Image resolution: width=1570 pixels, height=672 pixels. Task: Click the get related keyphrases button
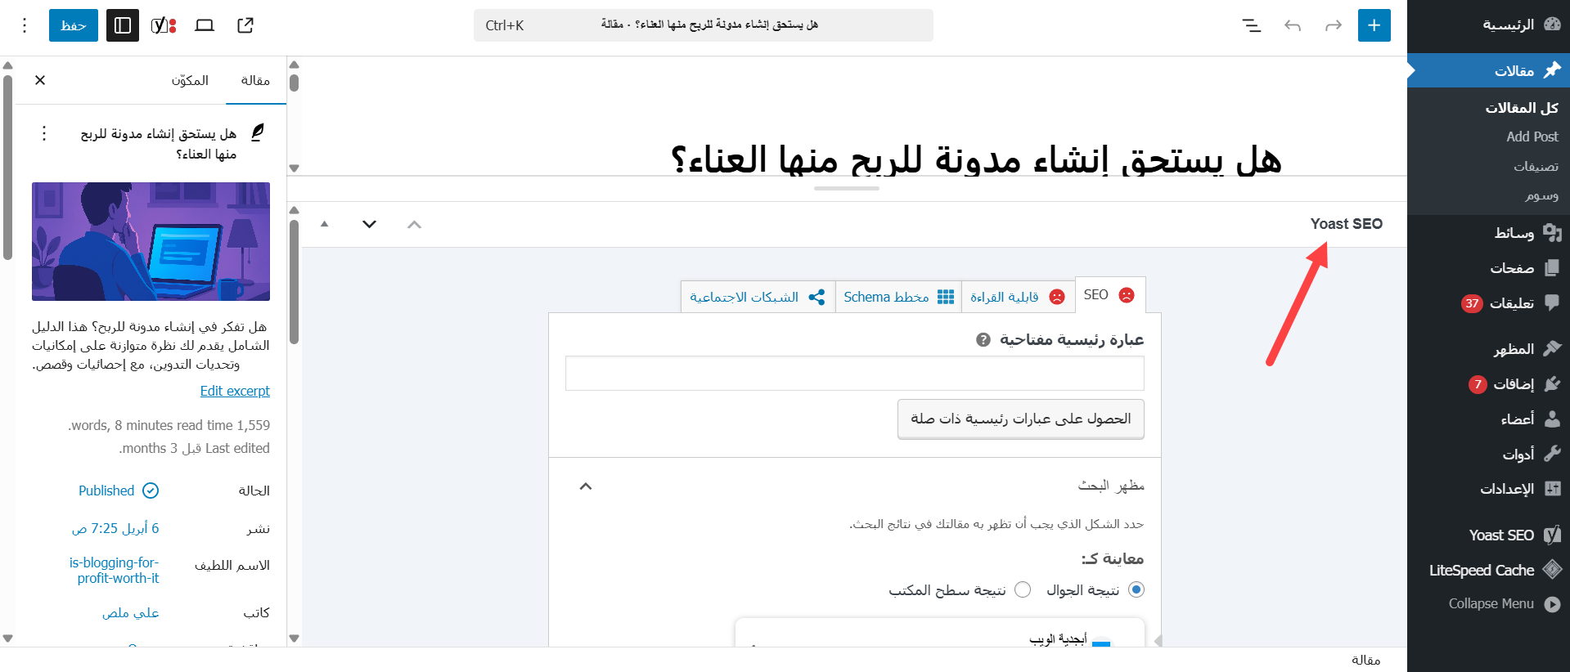click(x=1020, y=419)
